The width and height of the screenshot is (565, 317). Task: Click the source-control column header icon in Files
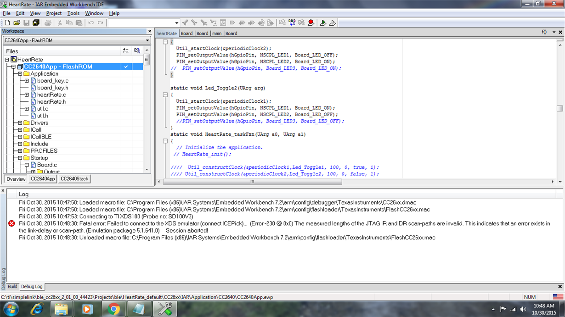pos(137,51)
